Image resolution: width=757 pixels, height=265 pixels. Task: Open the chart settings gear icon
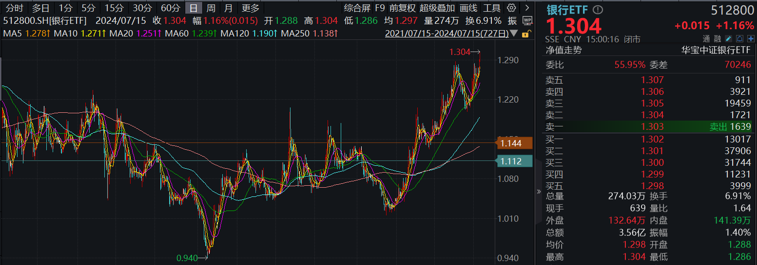511,8
